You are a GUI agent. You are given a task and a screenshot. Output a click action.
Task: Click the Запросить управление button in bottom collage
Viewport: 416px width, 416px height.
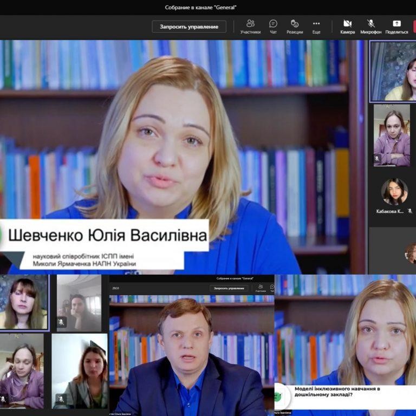[x=229, y=288]
